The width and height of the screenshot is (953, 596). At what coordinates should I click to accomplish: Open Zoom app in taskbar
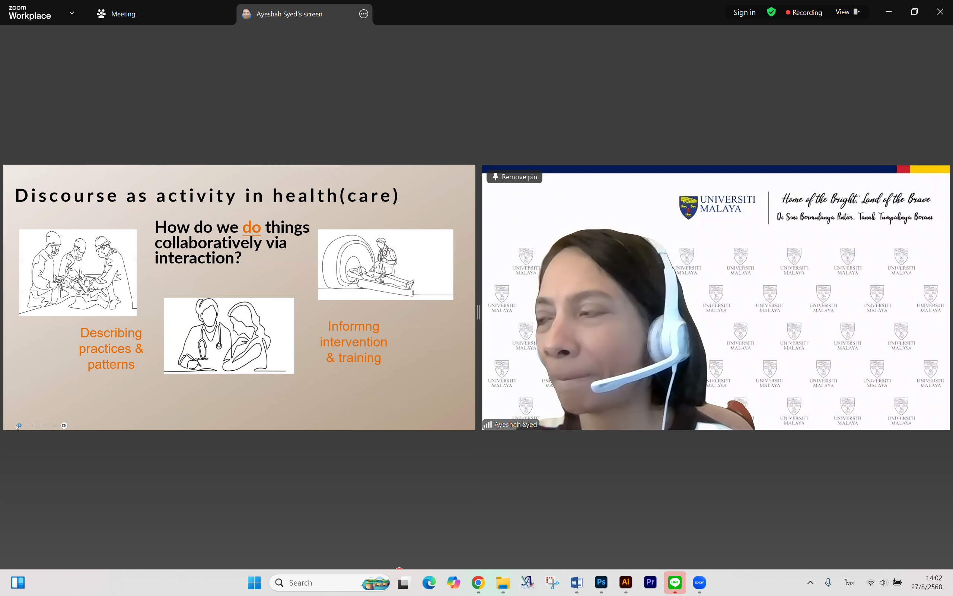point(699,583)
